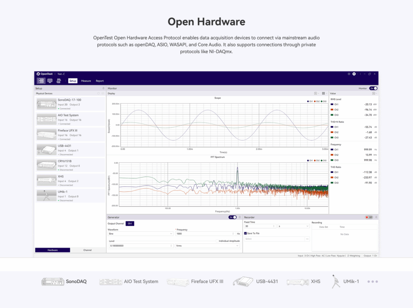Click the Channel button at panel bottom
The image size is (413, 308).
click(x=88, y=250)
